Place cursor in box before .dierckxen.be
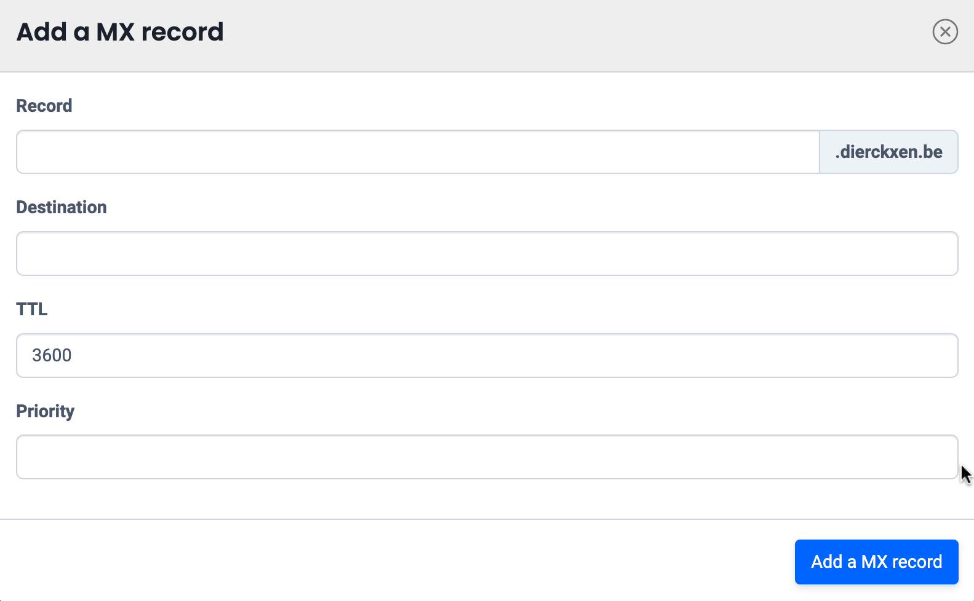The width and height of the screenshot is (974, 601). tap(418, 152)
